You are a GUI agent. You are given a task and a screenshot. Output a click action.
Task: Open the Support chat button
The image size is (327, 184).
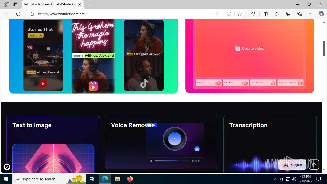click(x=292, y=165)
